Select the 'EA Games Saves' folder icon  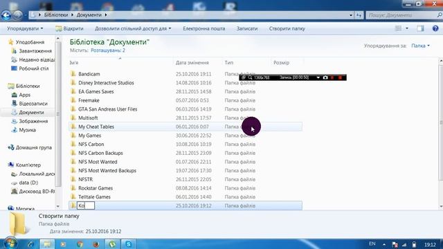(73, 91)
